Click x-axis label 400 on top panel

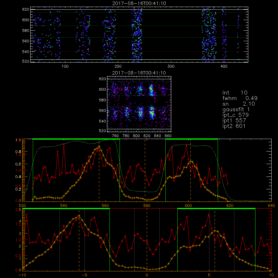click(x=224, y=66)
